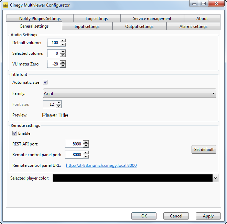This screenshot has height=224, width=227.
Task: Select the General settings tab
Action: click(x=34, y=26)
